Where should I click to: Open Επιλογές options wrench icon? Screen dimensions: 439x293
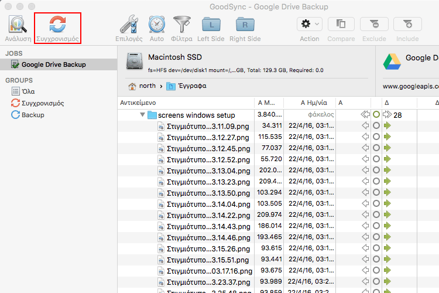coord(129,25)
